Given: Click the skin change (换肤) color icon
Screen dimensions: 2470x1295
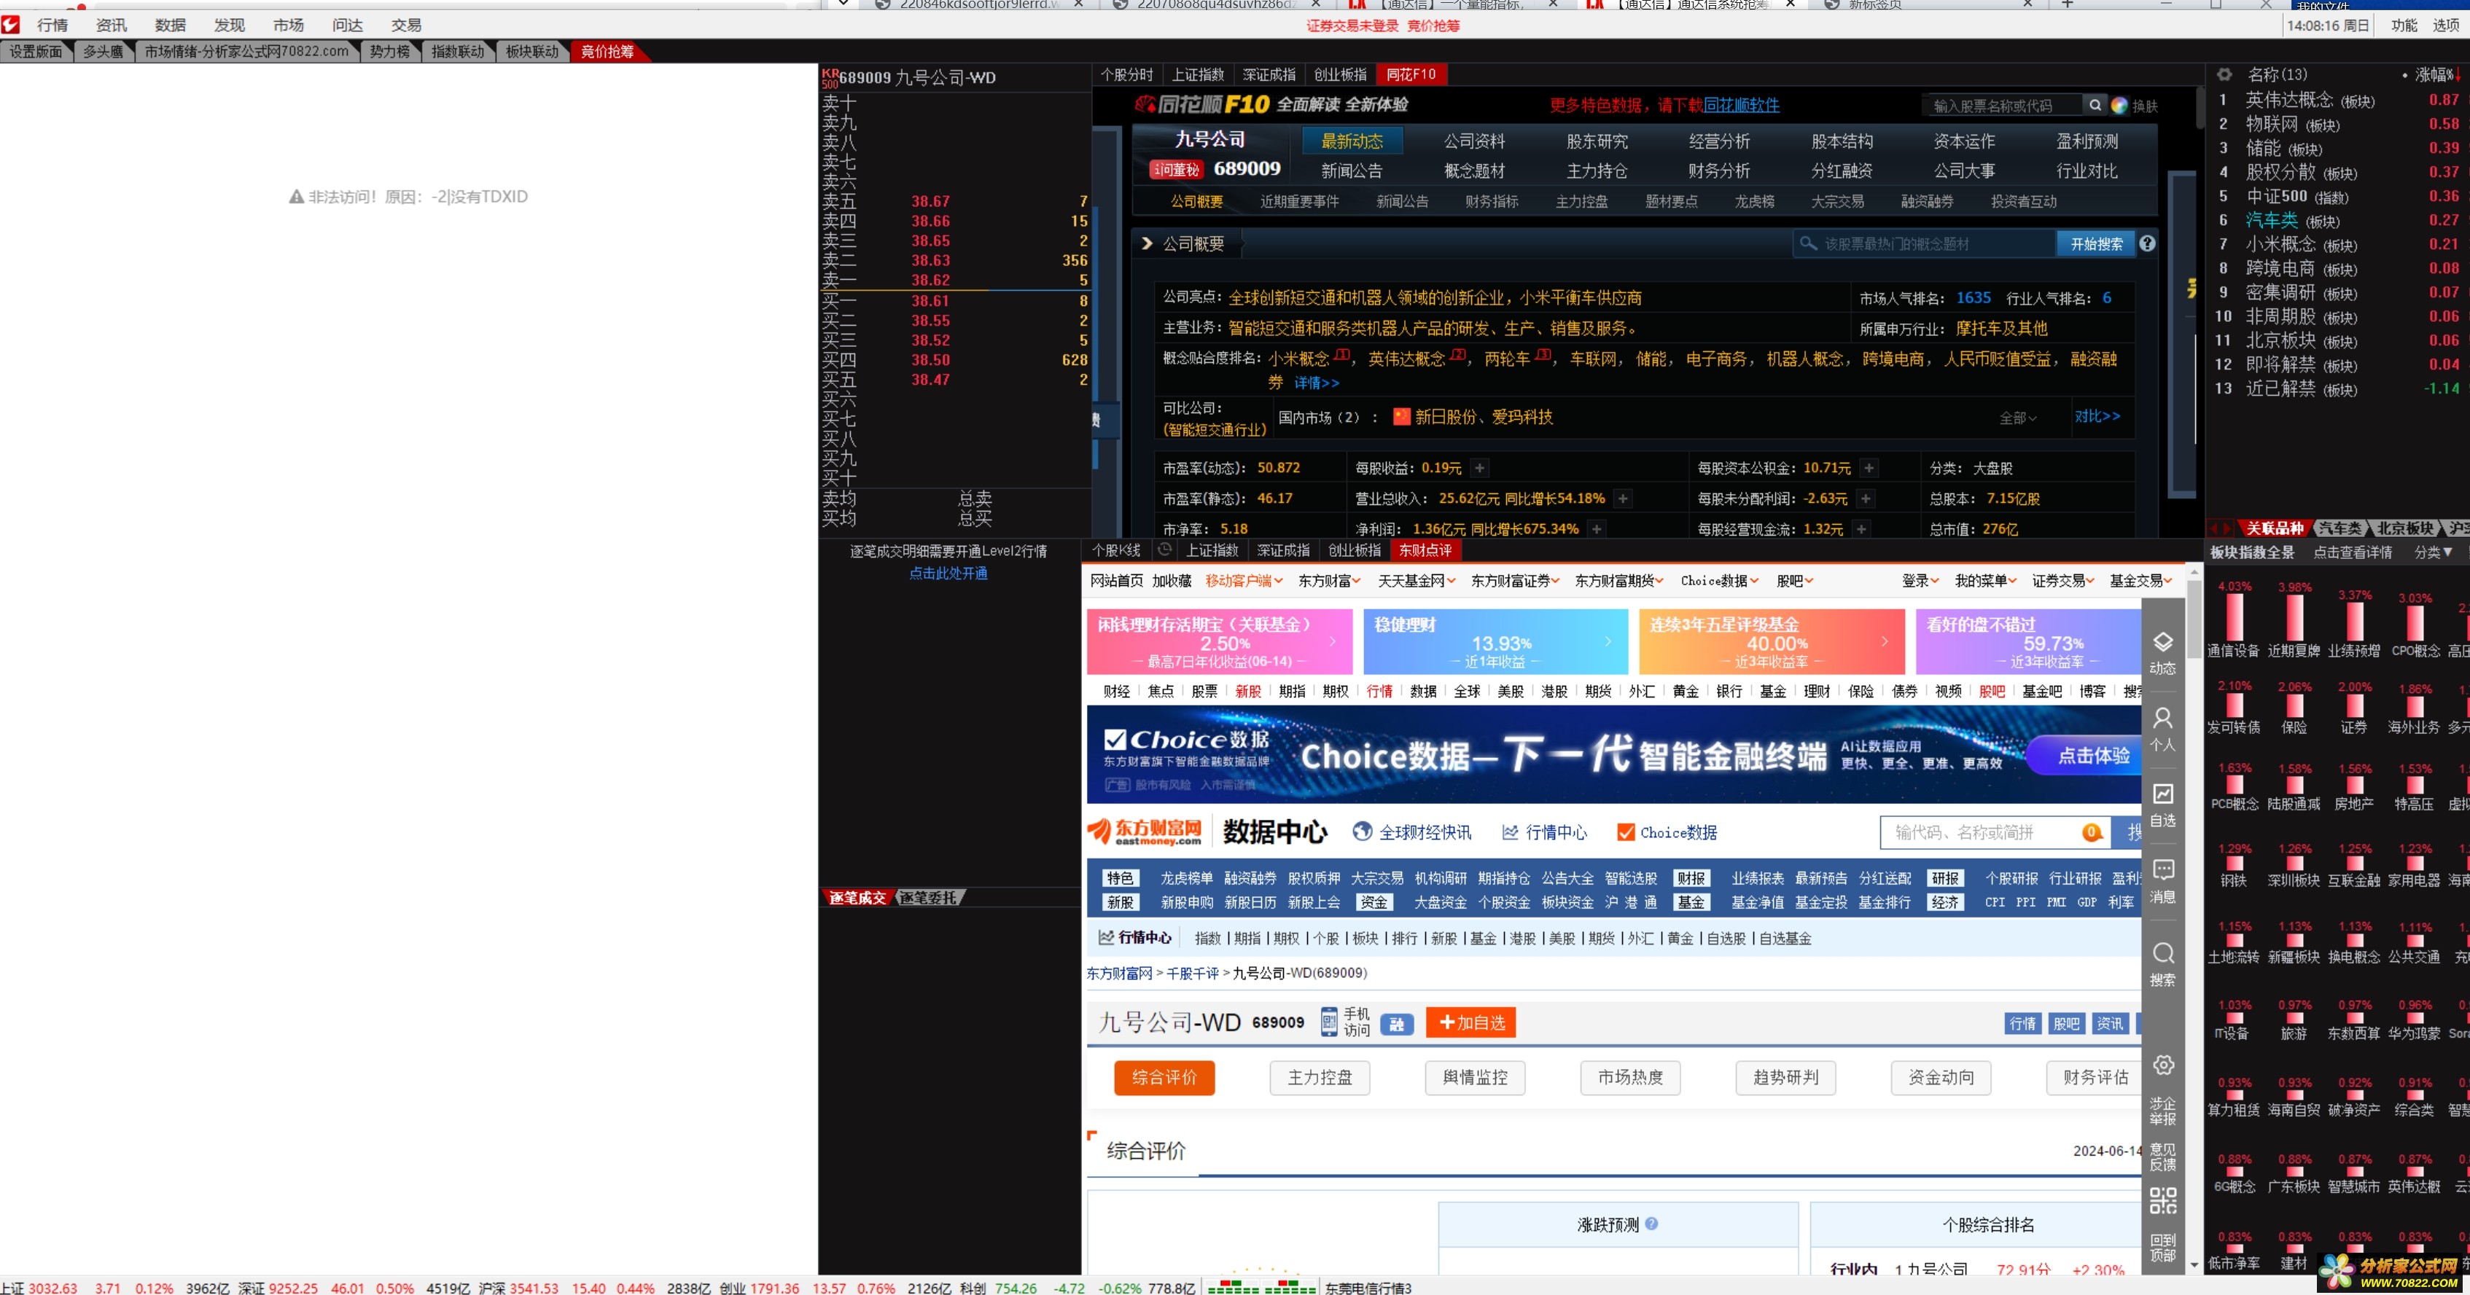Looking at the screenshot, I should coord(2120,106).
